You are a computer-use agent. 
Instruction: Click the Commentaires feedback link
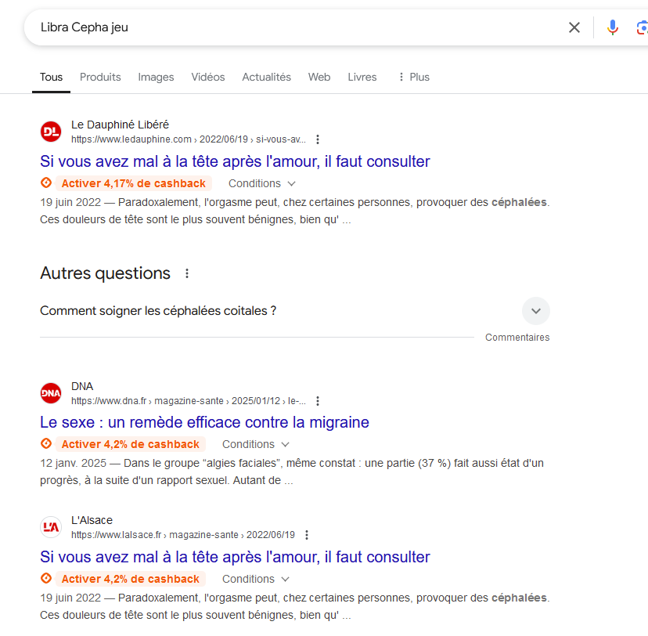pos(517,338)
